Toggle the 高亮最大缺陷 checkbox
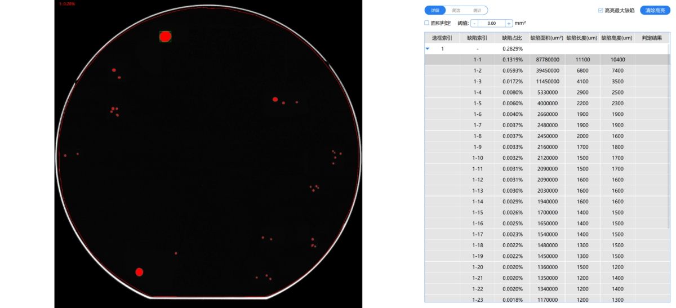This screenshot has height=308, width=676. [x=601, y=10]
